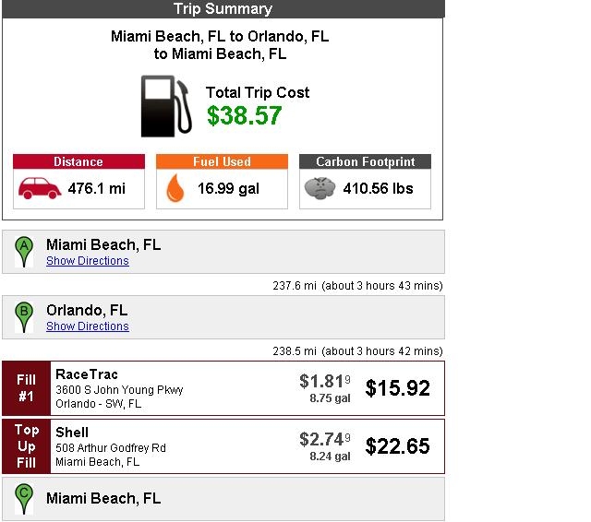Select green map marker A

25,251
